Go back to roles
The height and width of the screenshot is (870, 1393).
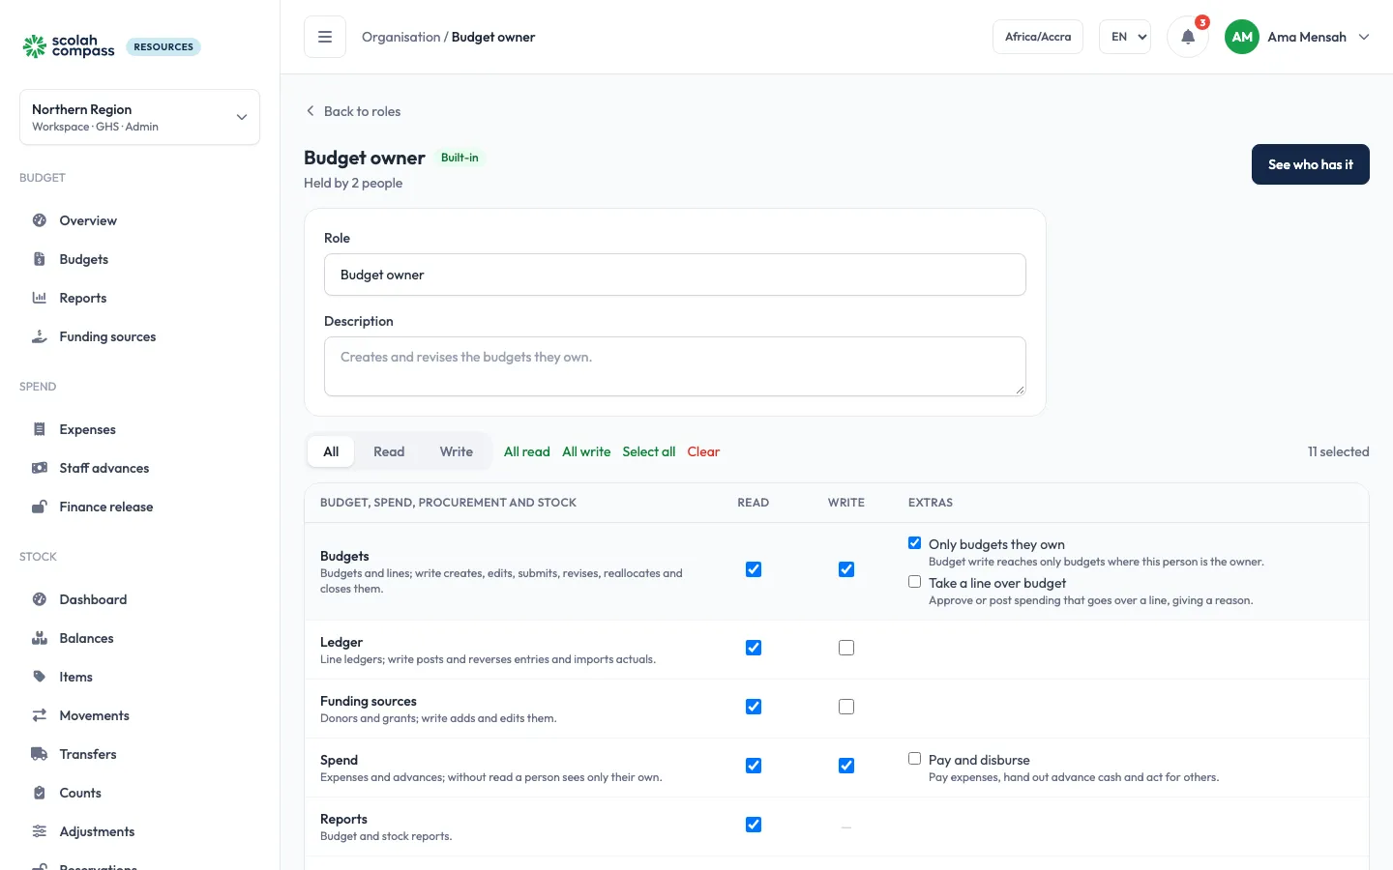(x=353, y=111)
